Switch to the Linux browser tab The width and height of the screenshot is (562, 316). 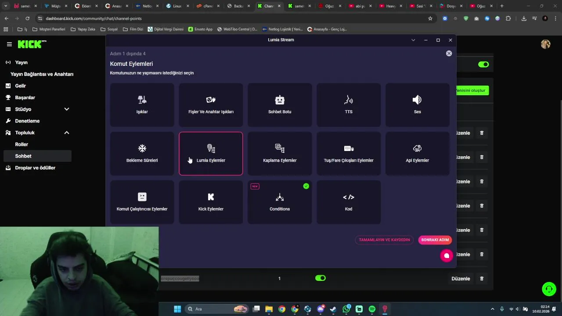point(177,6)
